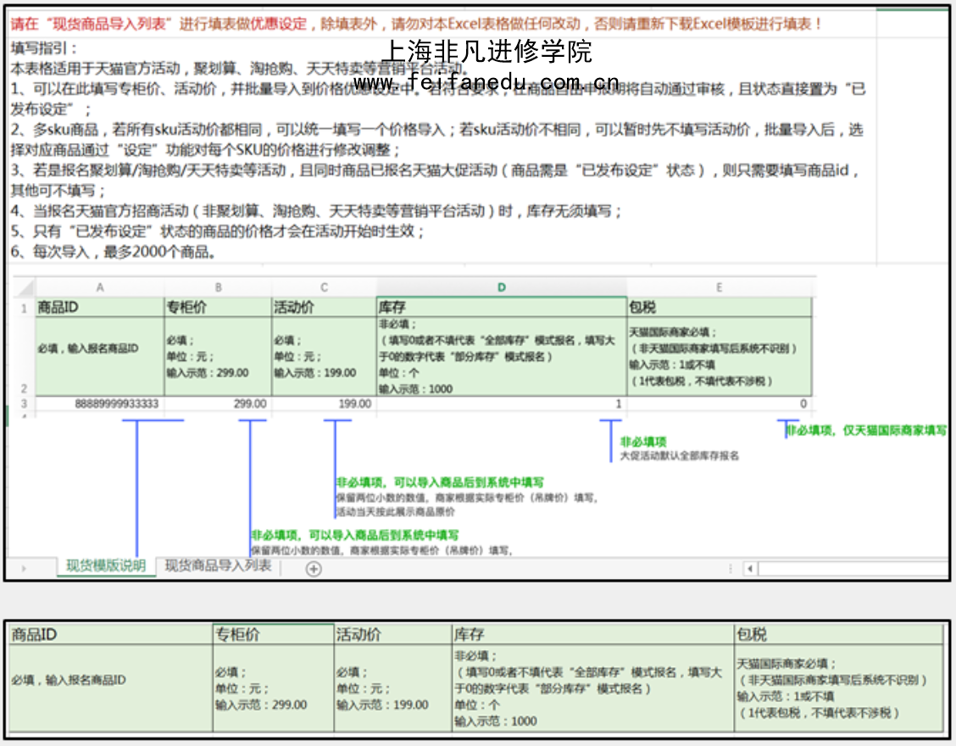Click the 专柜价 cell in row 1
Viewport: 956px width, 746px height.
[x=219, y=308]
